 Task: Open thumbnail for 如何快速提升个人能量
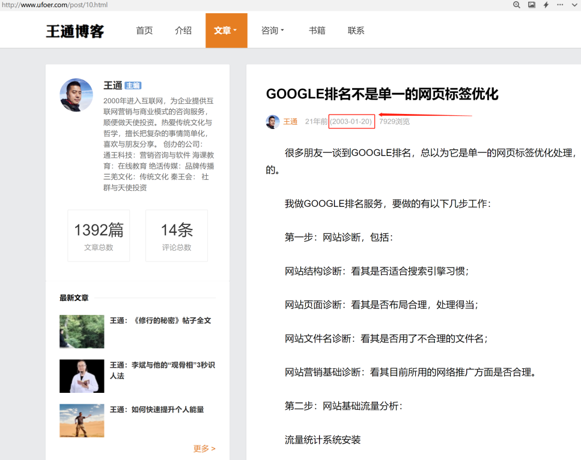click(82, 420)
